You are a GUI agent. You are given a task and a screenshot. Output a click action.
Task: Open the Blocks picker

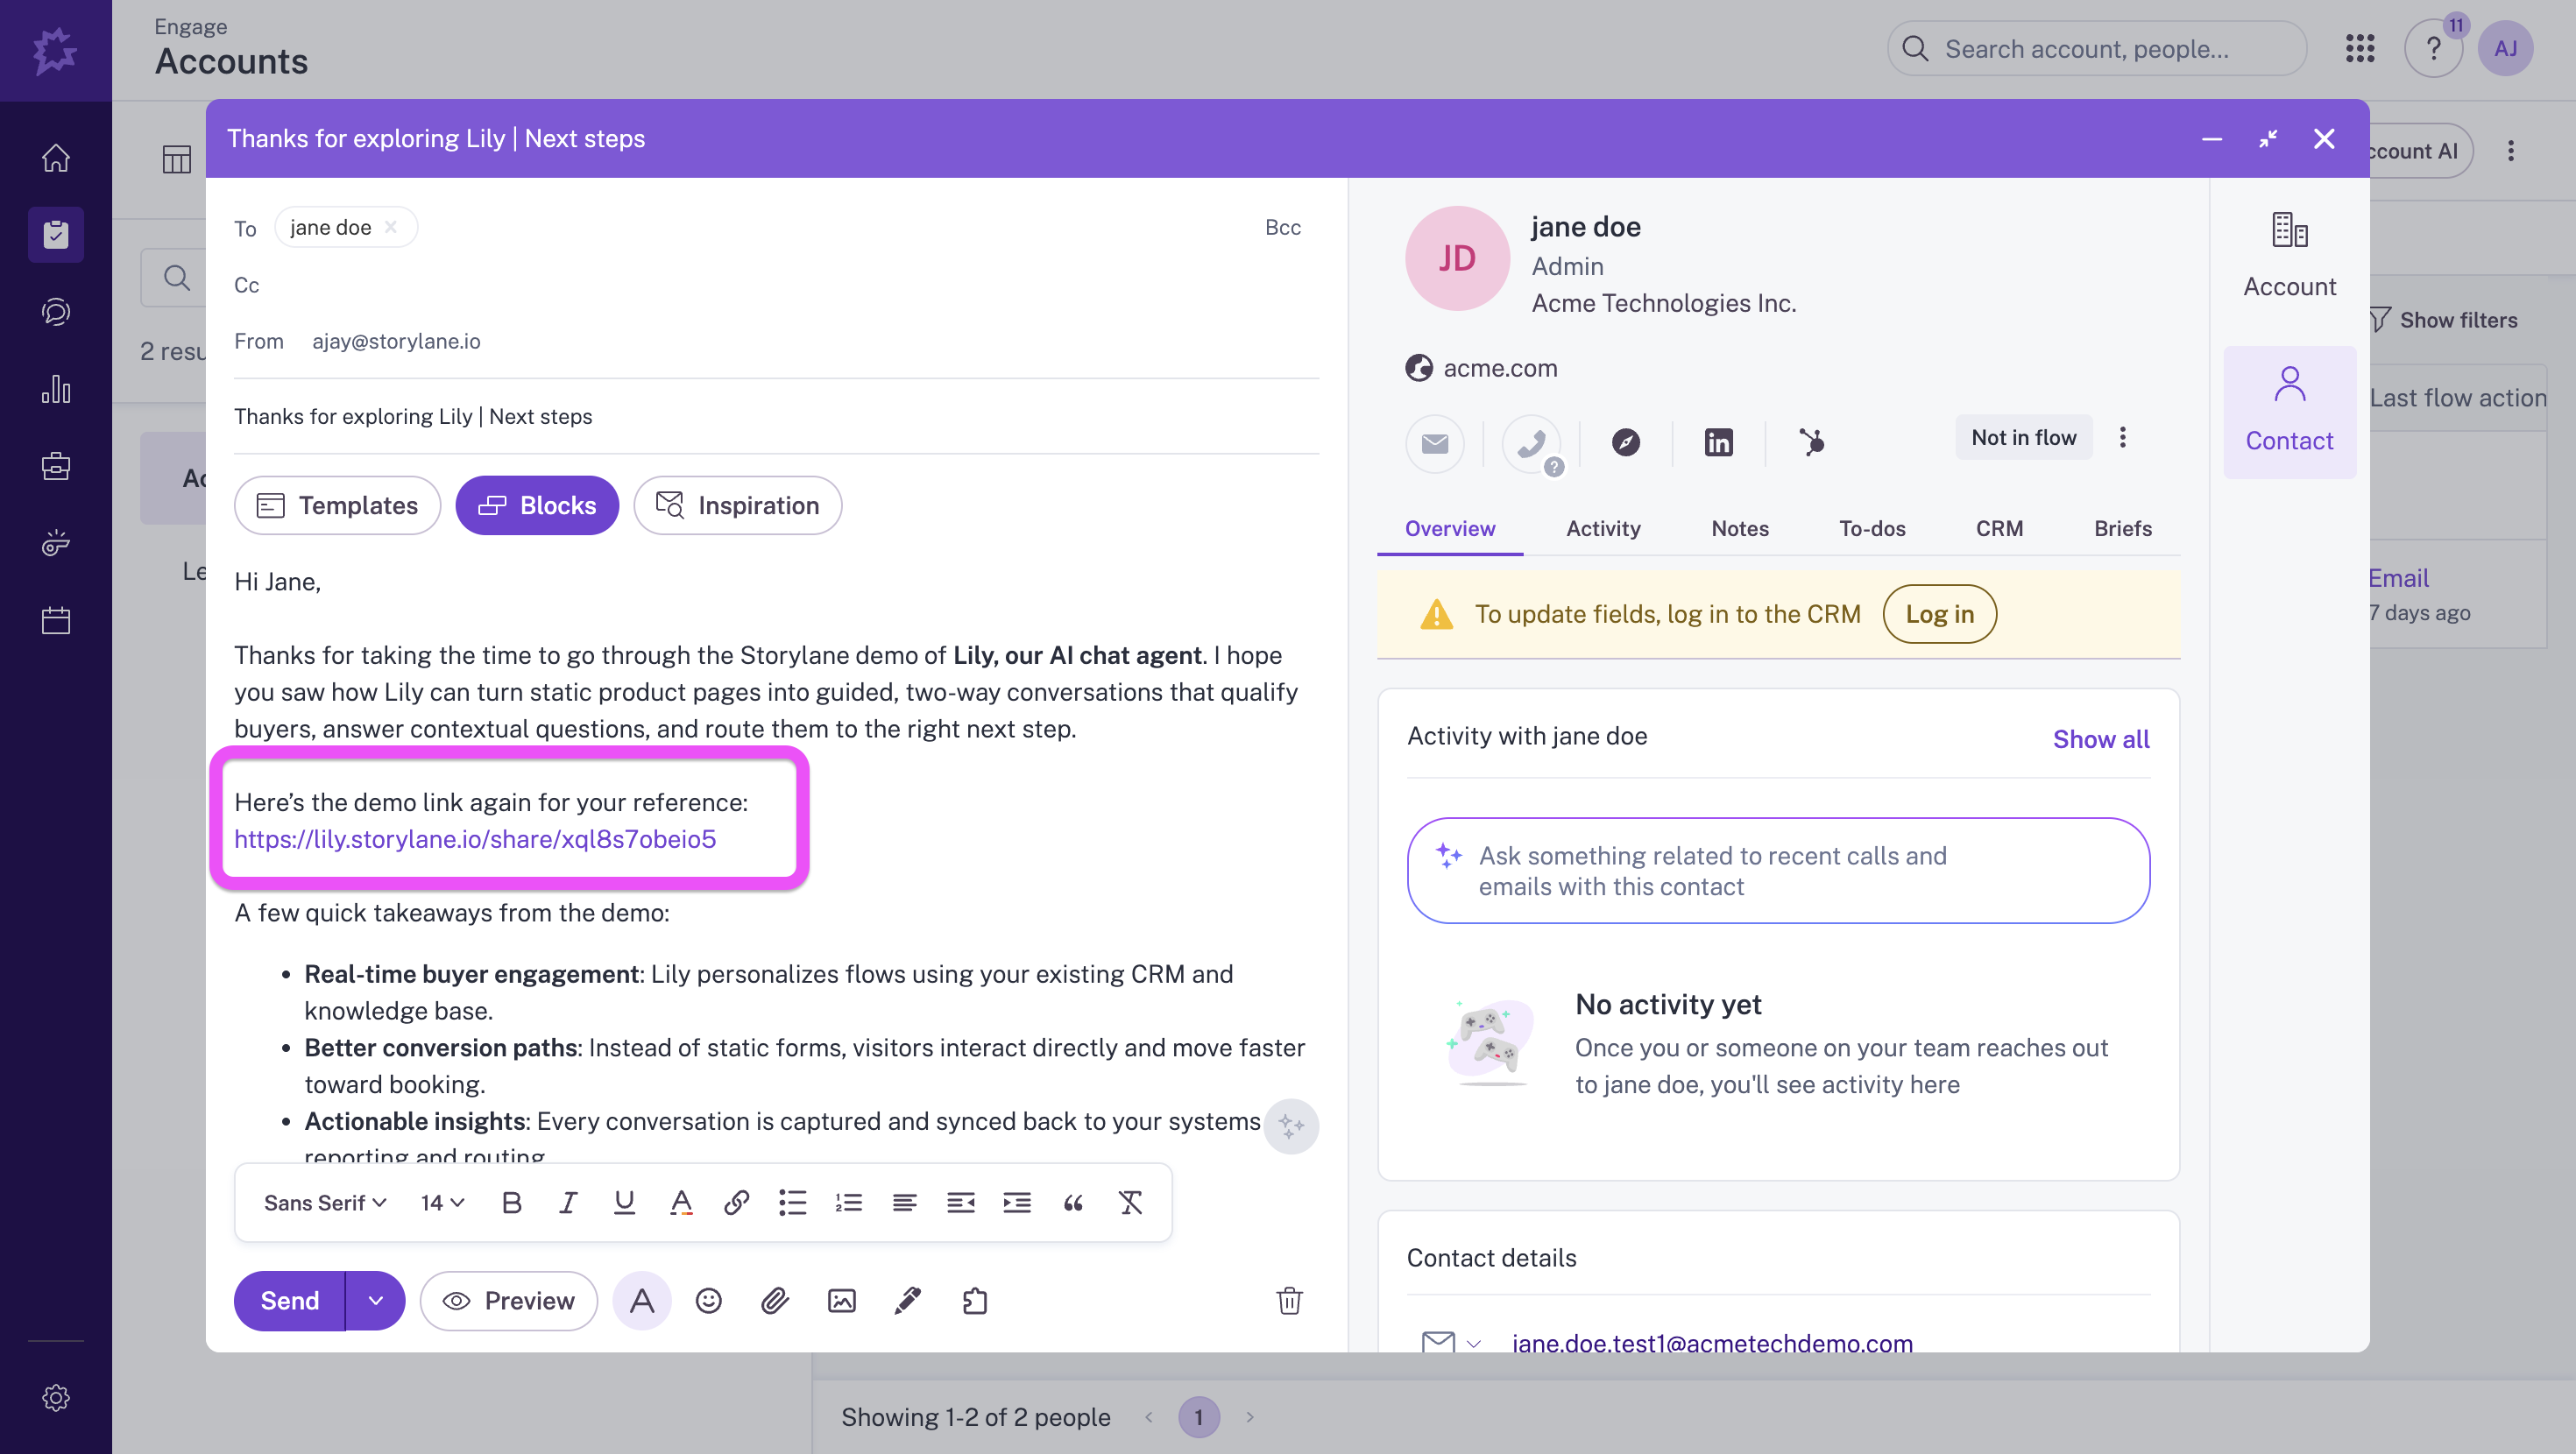tap(537, 505)
